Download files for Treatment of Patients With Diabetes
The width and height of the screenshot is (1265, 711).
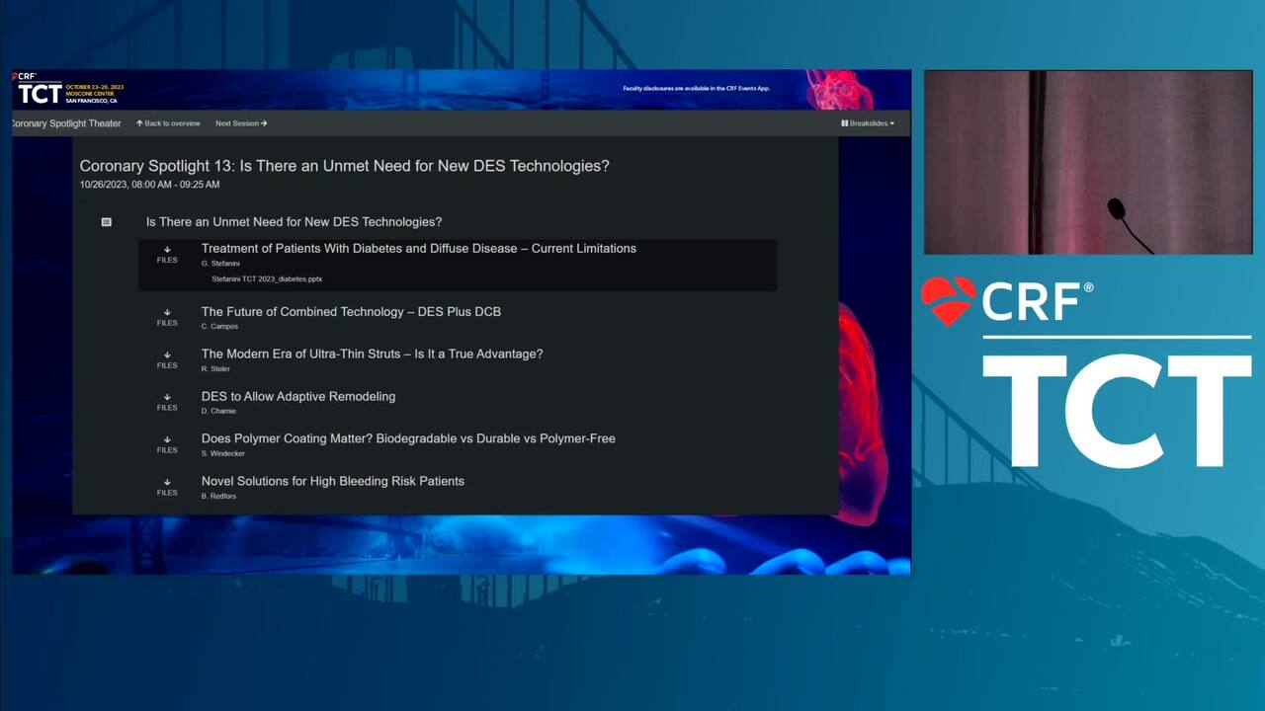(167, 255)
